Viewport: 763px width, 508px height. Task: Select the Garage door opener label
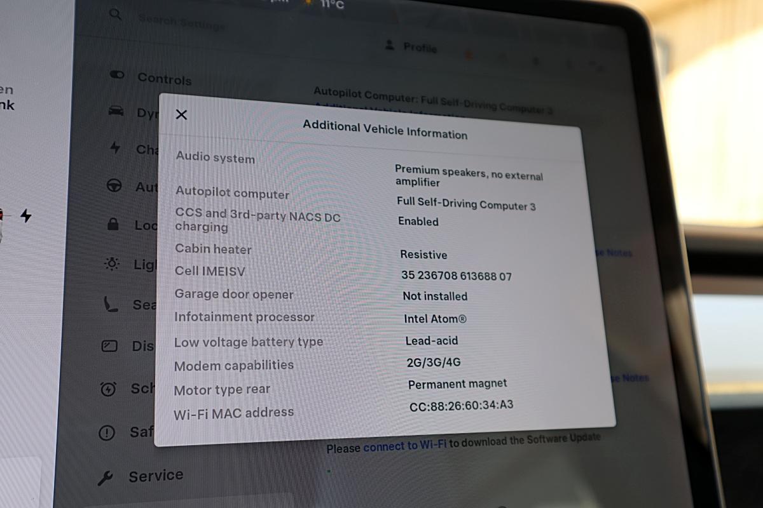click(x=235, y=294)
